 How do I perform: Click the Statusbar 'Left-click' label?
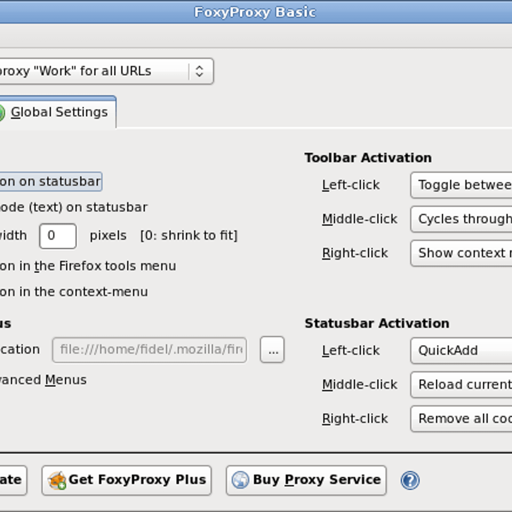351,350
